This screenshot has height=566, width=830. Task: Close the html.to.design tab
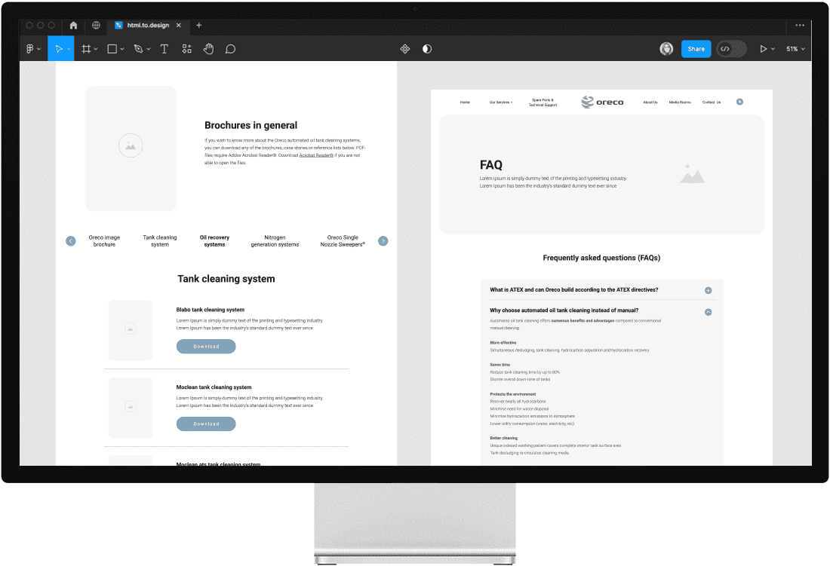(x=179, y=25)
